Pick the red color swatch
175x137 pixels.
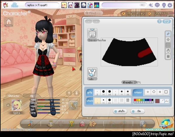pos(135,100)
